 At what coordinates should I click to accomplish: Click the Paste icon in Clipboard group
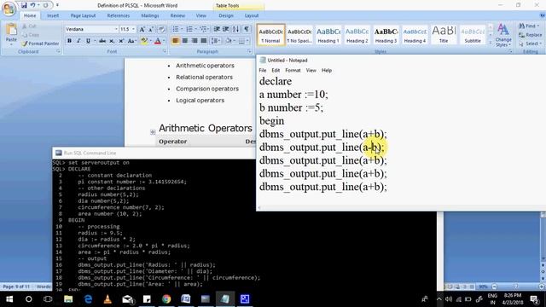[11, 30]
